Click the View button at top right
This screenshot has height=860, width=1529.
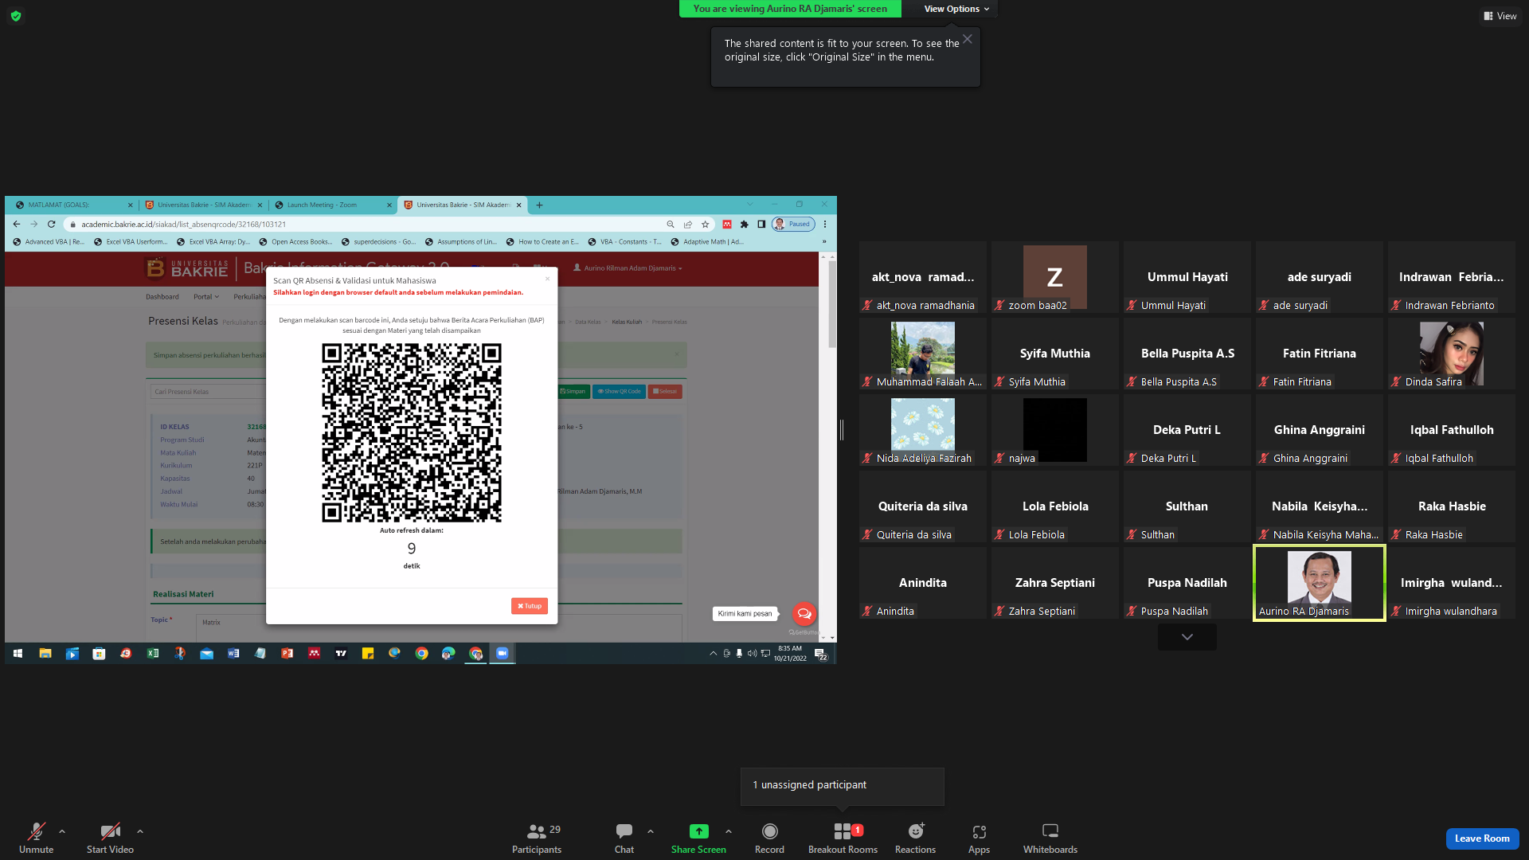coord(1500,16)
